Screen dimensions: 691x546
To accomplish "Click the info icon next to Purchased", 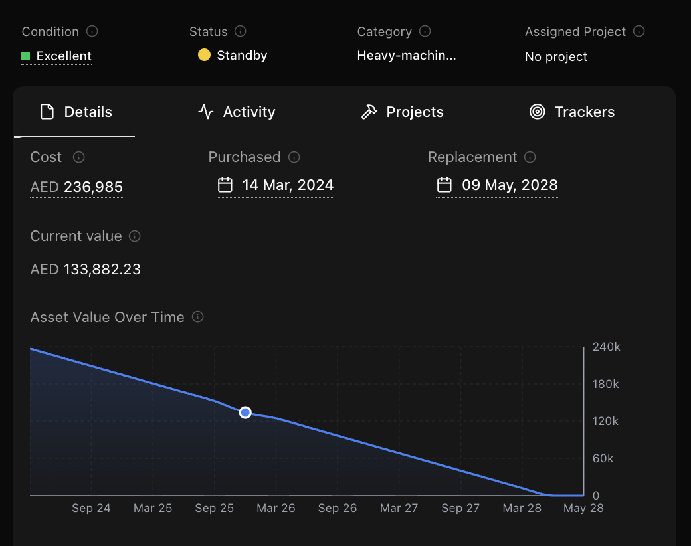I will tap(294, 157).
